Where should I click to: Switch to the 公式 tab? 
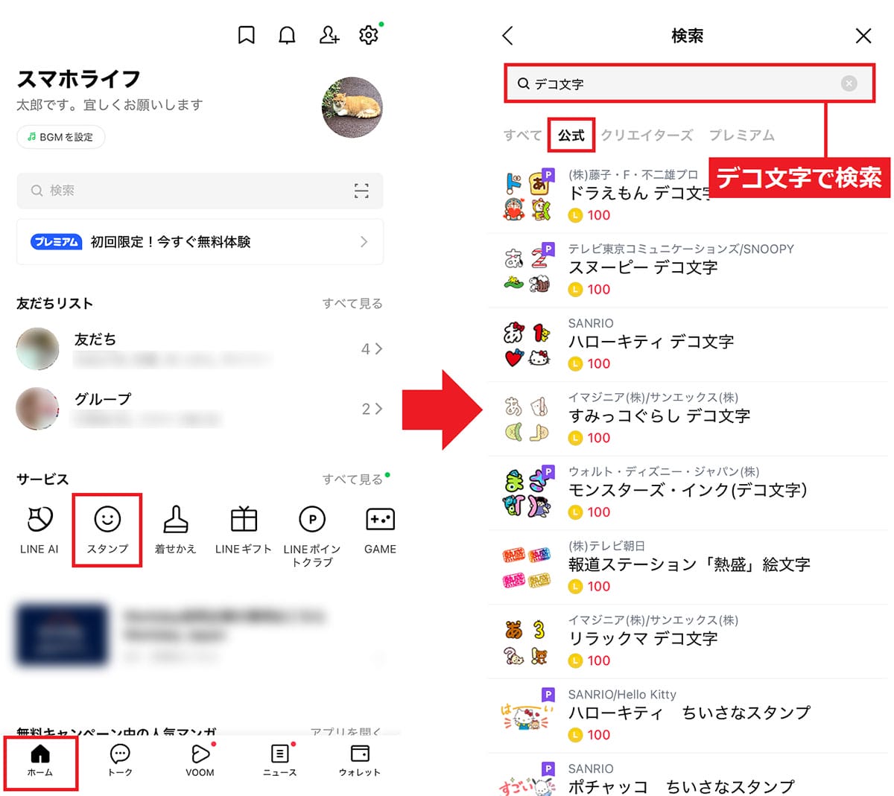(571, 136)
